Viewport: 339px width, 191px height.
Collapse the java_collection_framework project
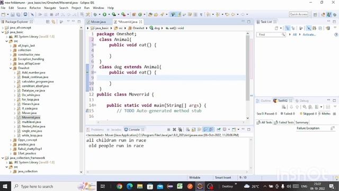(x=3, y=158)
